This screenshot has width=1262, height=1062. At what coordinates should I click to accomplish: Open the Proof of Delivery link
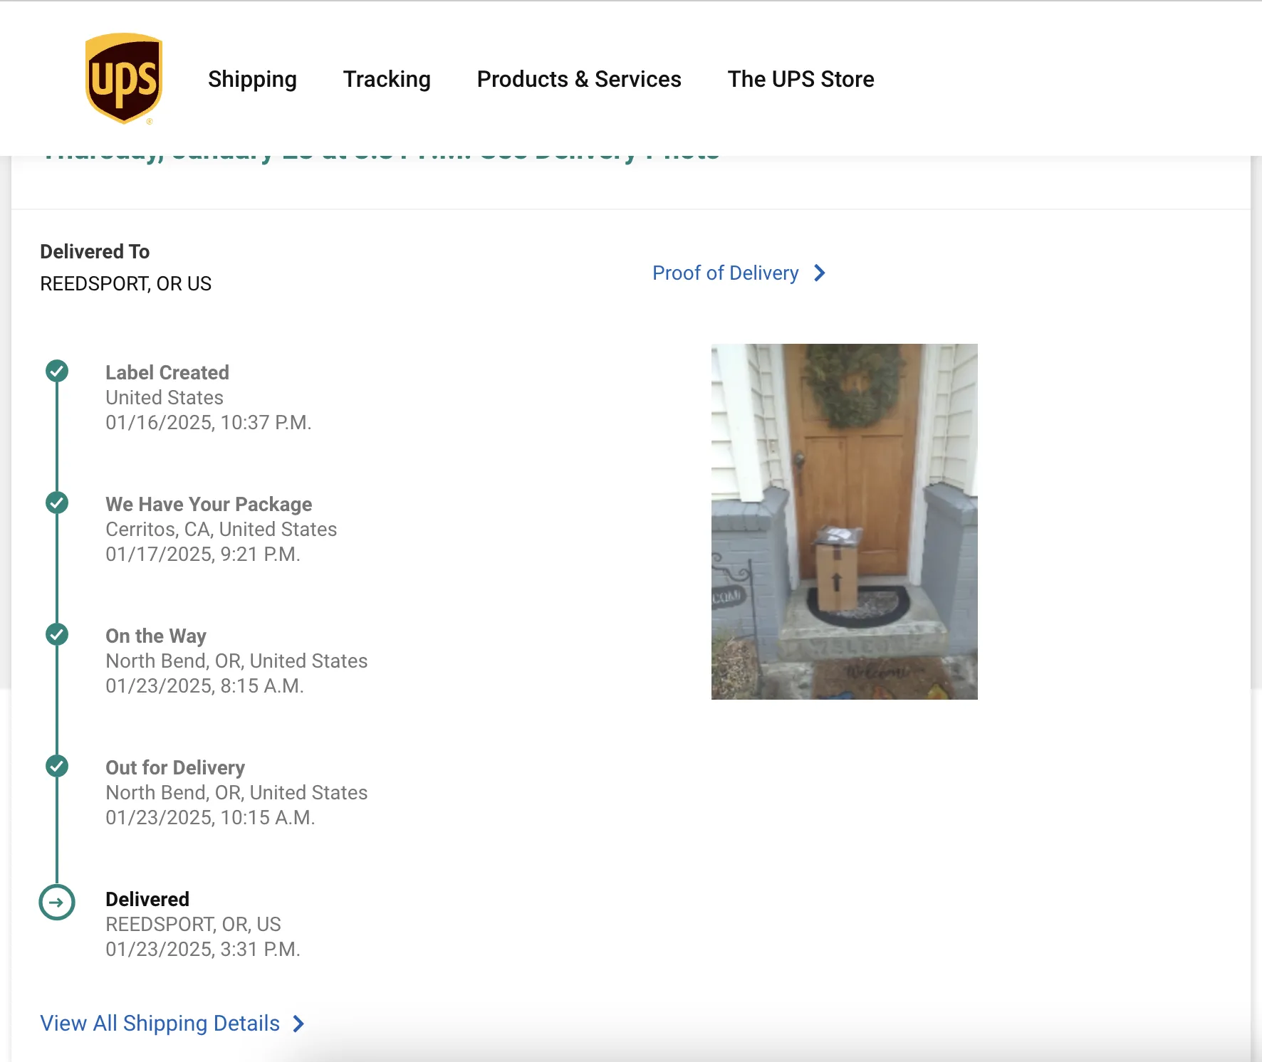(x=726, y=273)
